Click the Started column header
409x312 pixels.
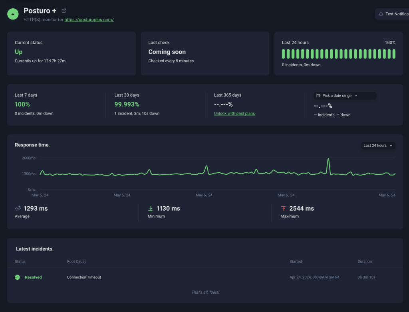[296, 262]
